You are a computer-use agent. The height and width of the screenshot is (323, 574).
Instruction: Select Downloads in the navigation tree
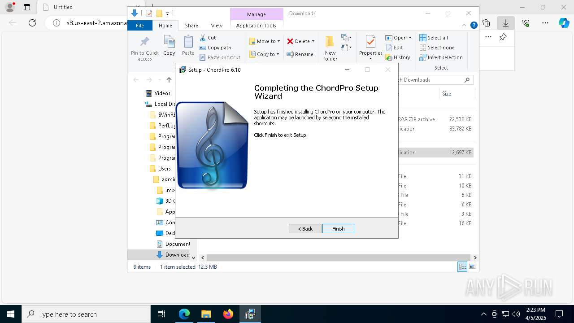point(173,255)
